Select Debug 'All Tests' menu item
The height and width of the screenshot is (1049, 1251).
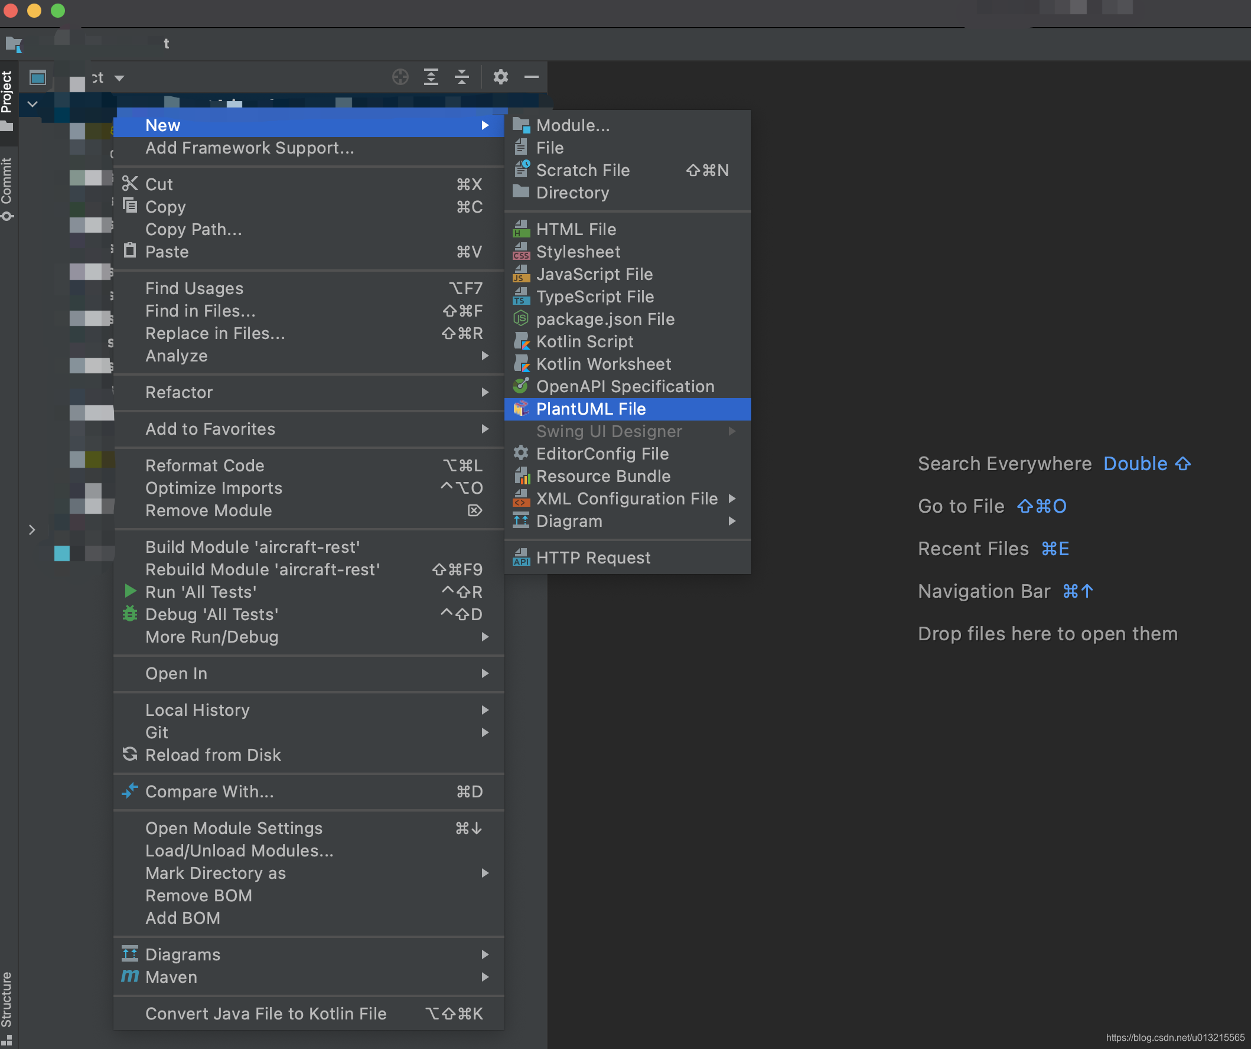pyautogui.click(x=211, y=614)
